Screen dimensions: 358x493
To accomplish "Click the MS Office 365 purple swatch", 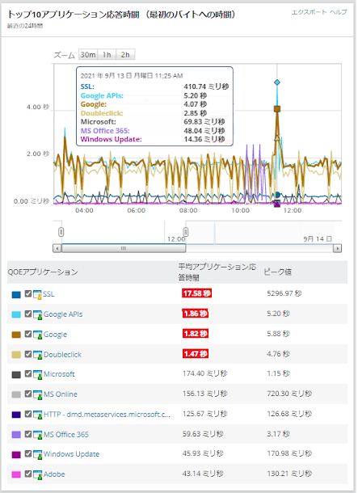I will [16, 435].
